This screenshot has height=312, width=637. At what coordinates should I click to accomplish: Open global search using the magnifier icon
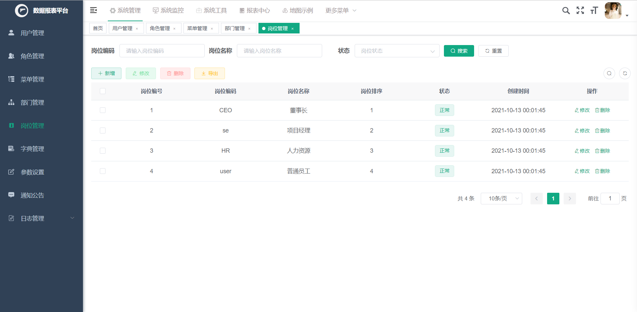click(566, 10)
